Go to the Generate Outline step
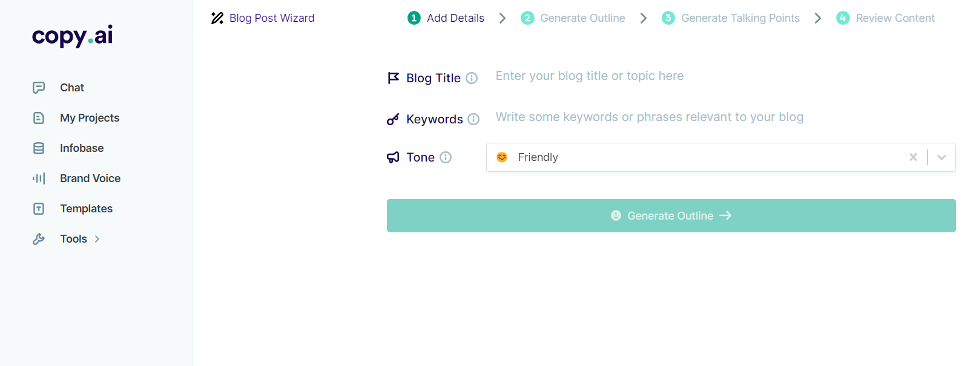 (573, 18)
